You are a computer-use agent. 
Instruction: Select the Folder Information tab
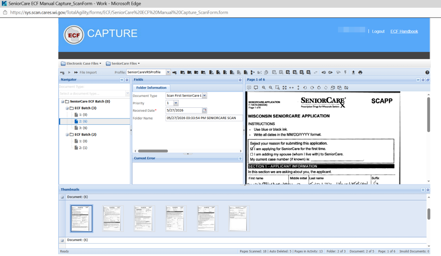point(151,88)
